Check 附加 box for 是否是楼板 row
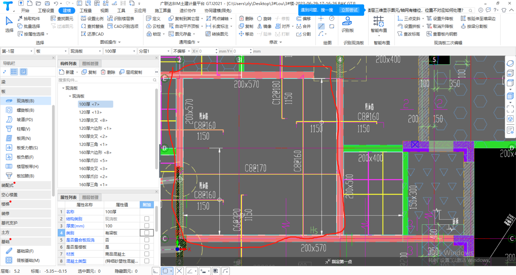The width and height of the screenshot is (516, 275). pos(147,247)
